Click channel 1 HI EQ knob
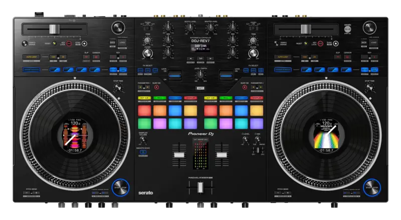Screen dimensions: 401x220 (x=168, y=27)
